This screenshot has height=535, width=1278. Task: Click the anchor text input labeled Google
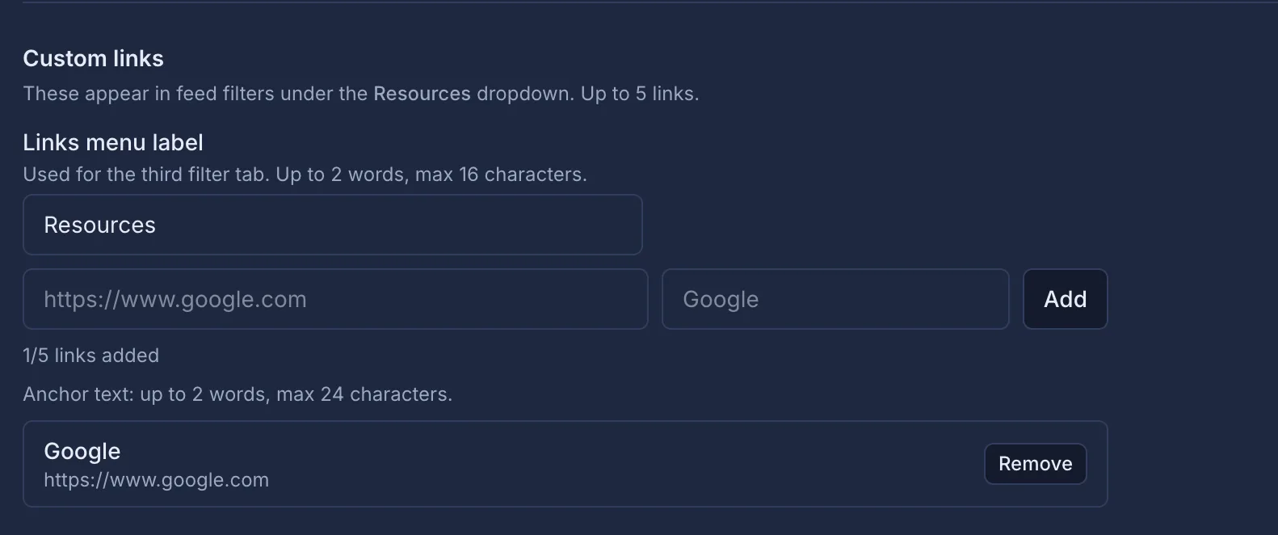(x=835, y=299)
